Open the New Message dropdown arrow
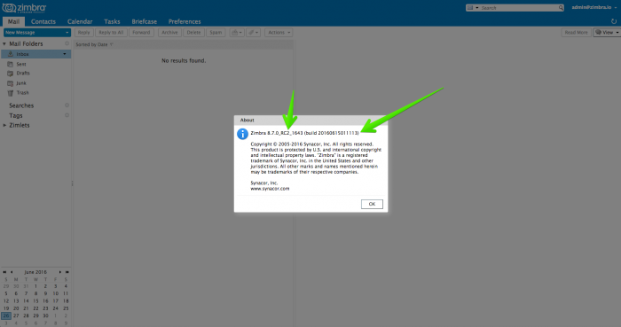This screenshot has height=327, width=621. [67, 33]
